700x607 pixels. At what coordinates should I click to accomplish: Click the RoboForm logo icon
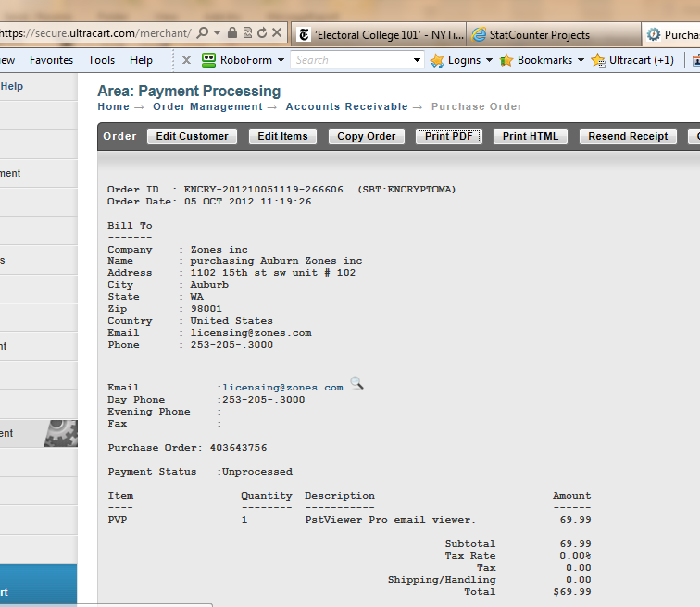208,60
